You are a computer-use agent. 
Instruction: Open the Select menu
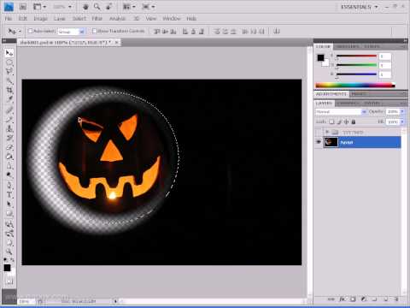tap(79, 19)
